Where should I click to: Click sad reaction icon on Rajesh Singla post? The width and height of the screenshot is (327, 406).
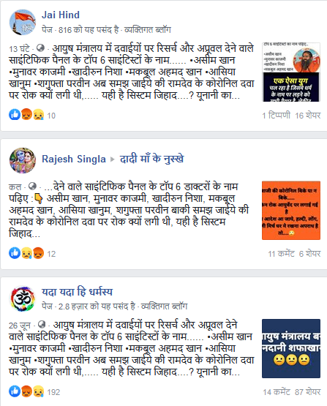26,253
